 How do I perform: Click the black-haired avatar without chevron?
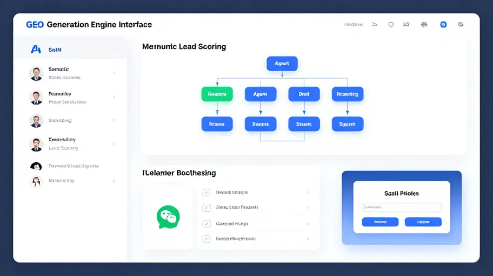pos(36,166)
